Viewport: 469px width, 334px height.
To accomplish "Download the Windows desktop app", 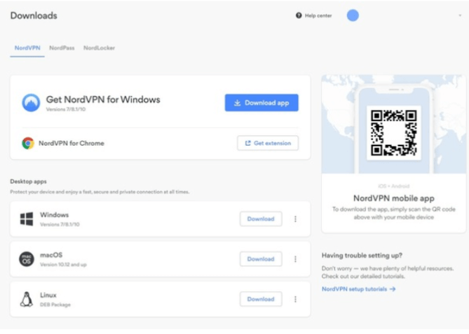I will click(x=261, y=219).
